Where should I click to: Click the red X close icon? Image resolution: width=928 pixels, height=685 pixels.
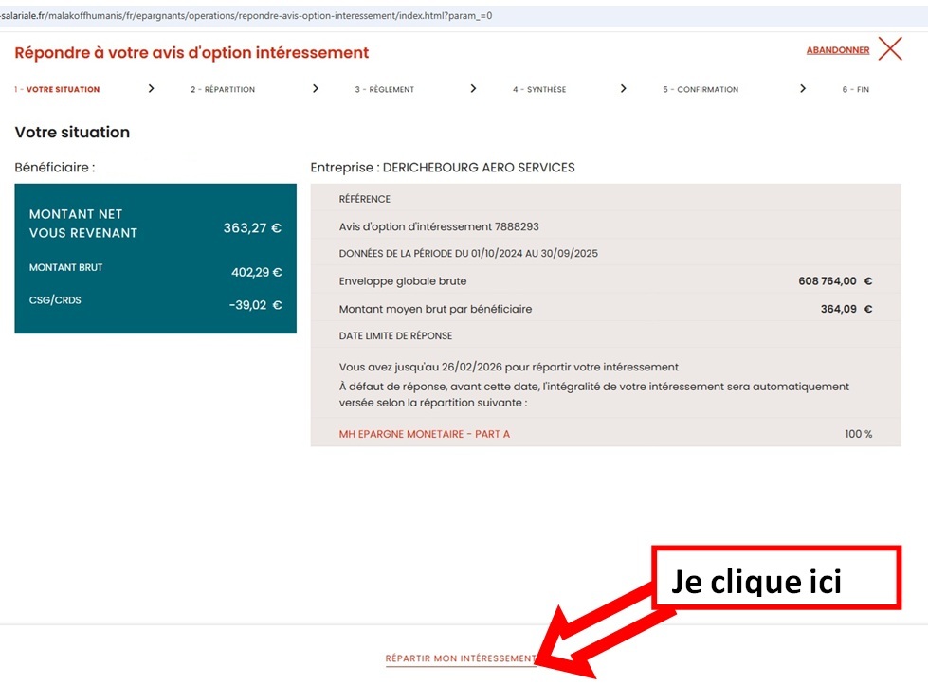(x=889, y=49)
